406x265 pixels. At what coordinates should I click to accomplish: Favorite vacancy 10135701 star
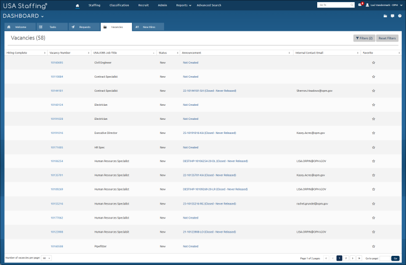374,175
